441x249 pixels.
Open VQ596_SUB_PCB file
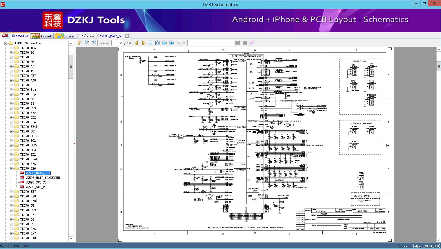[x=37, y=187]
